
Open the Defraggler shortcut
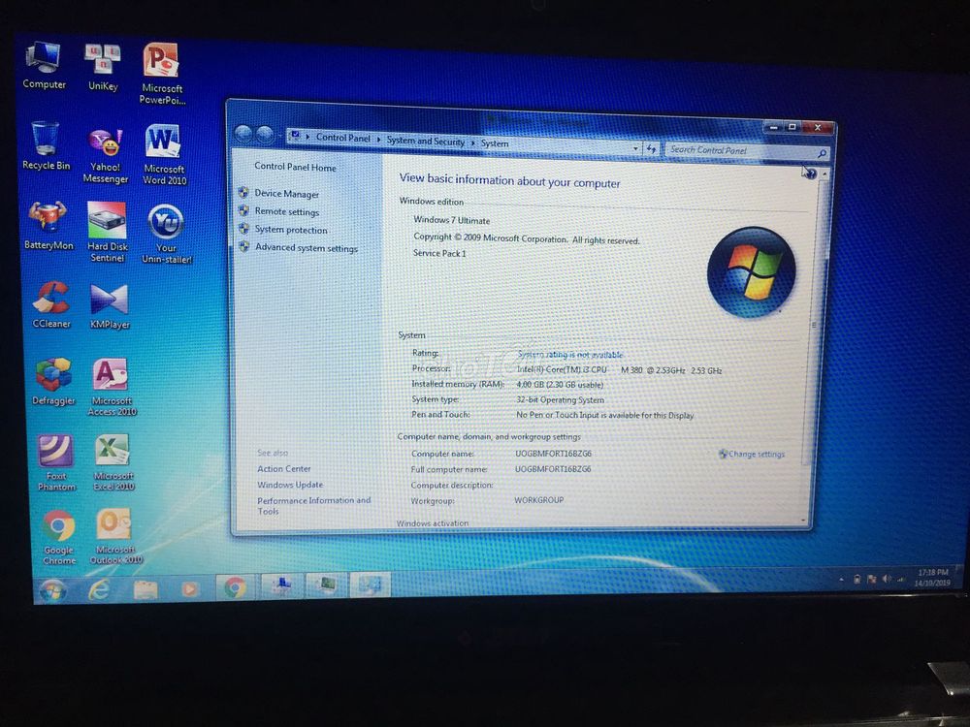(x=53, y=381)
